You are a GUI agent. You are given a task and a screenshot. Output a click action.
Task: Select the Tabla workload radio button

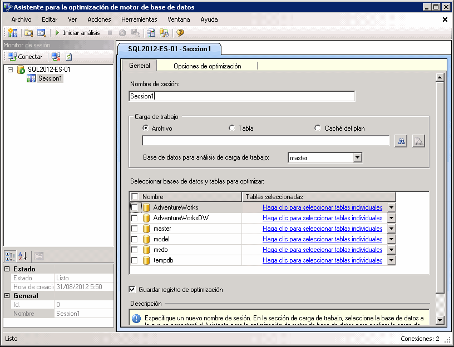[231, 127]
